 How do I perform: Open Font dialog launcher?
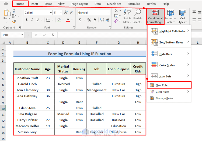(74, 27)
